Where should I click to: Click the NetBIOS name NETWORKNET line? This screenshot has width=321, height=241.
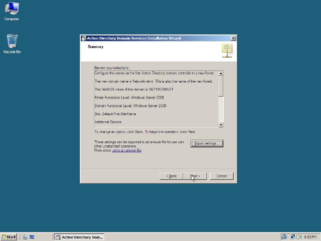point(134,89)
